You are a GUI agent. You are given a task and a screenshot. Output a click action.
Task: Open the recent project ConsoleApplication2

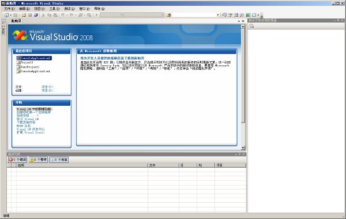pyautogui.click(x=36, y=58)
